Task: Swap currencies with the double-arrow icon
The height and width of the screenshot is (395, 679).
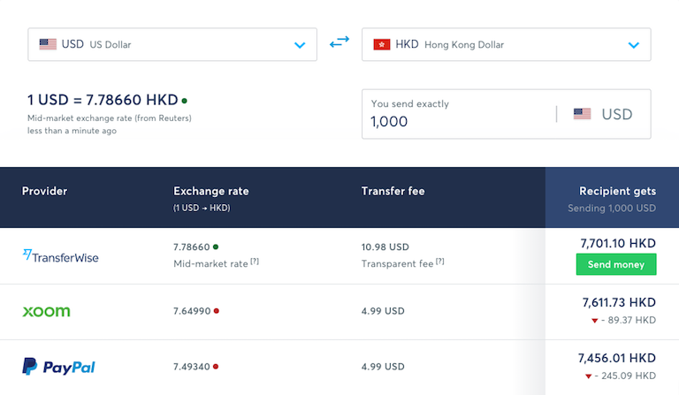Action: pos(339,42)
